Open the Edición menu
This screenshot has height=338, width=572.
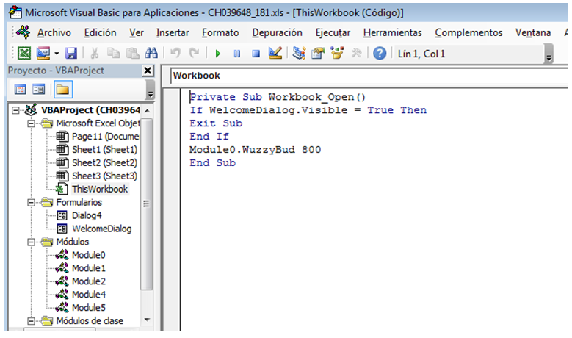101,32
